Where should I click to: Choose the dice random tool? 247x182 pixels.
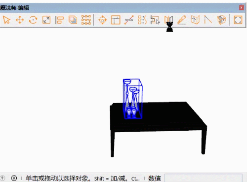point(221,20)
